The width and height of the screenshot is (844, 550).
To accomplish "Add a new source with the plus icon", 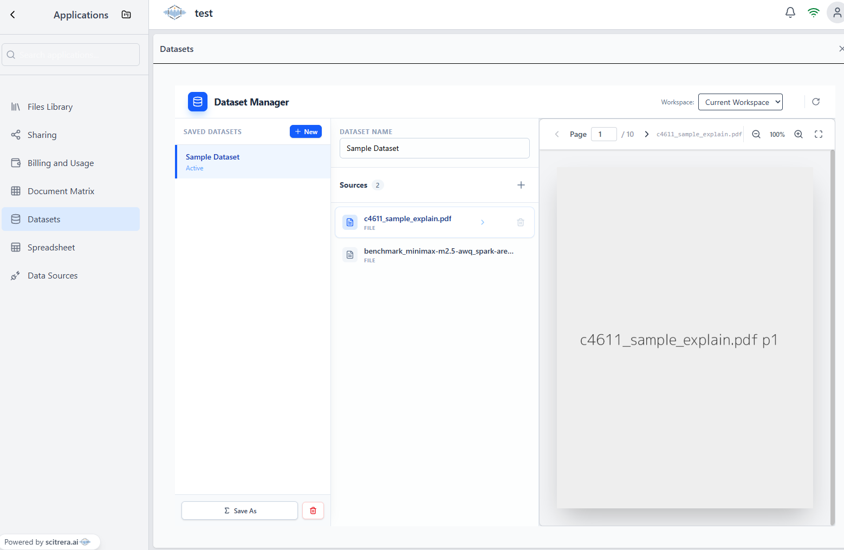I will click(x=521, y=185).
